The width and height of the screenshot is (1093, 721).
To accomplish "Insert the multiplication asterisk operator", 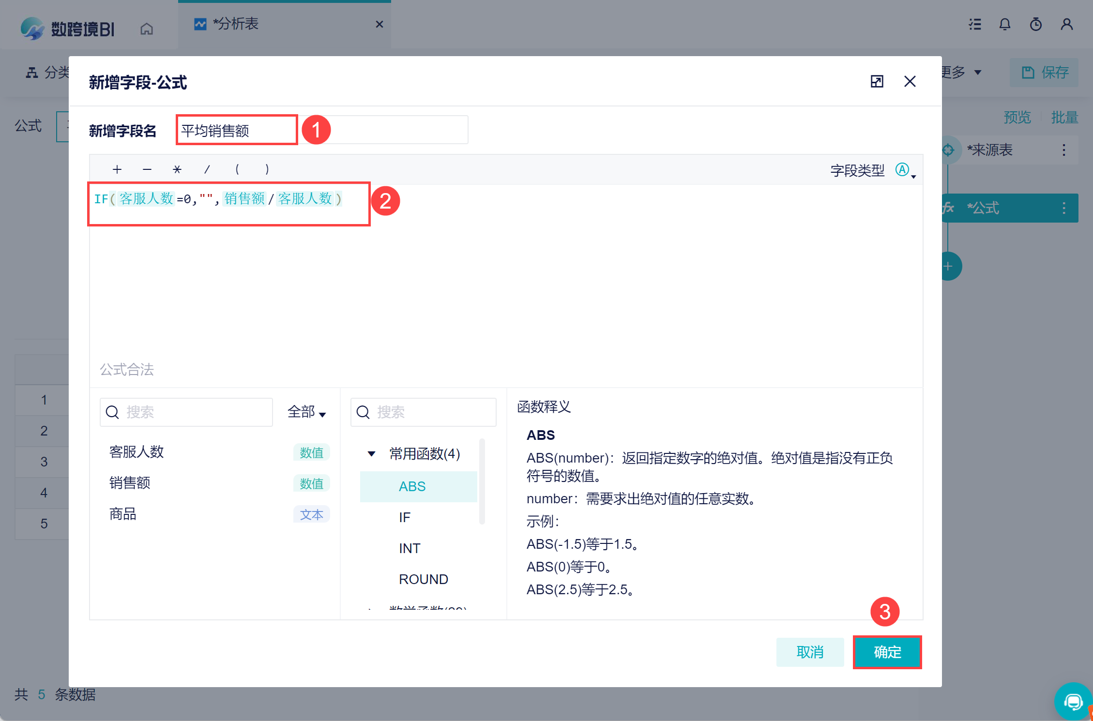I will tap(177, 169).
